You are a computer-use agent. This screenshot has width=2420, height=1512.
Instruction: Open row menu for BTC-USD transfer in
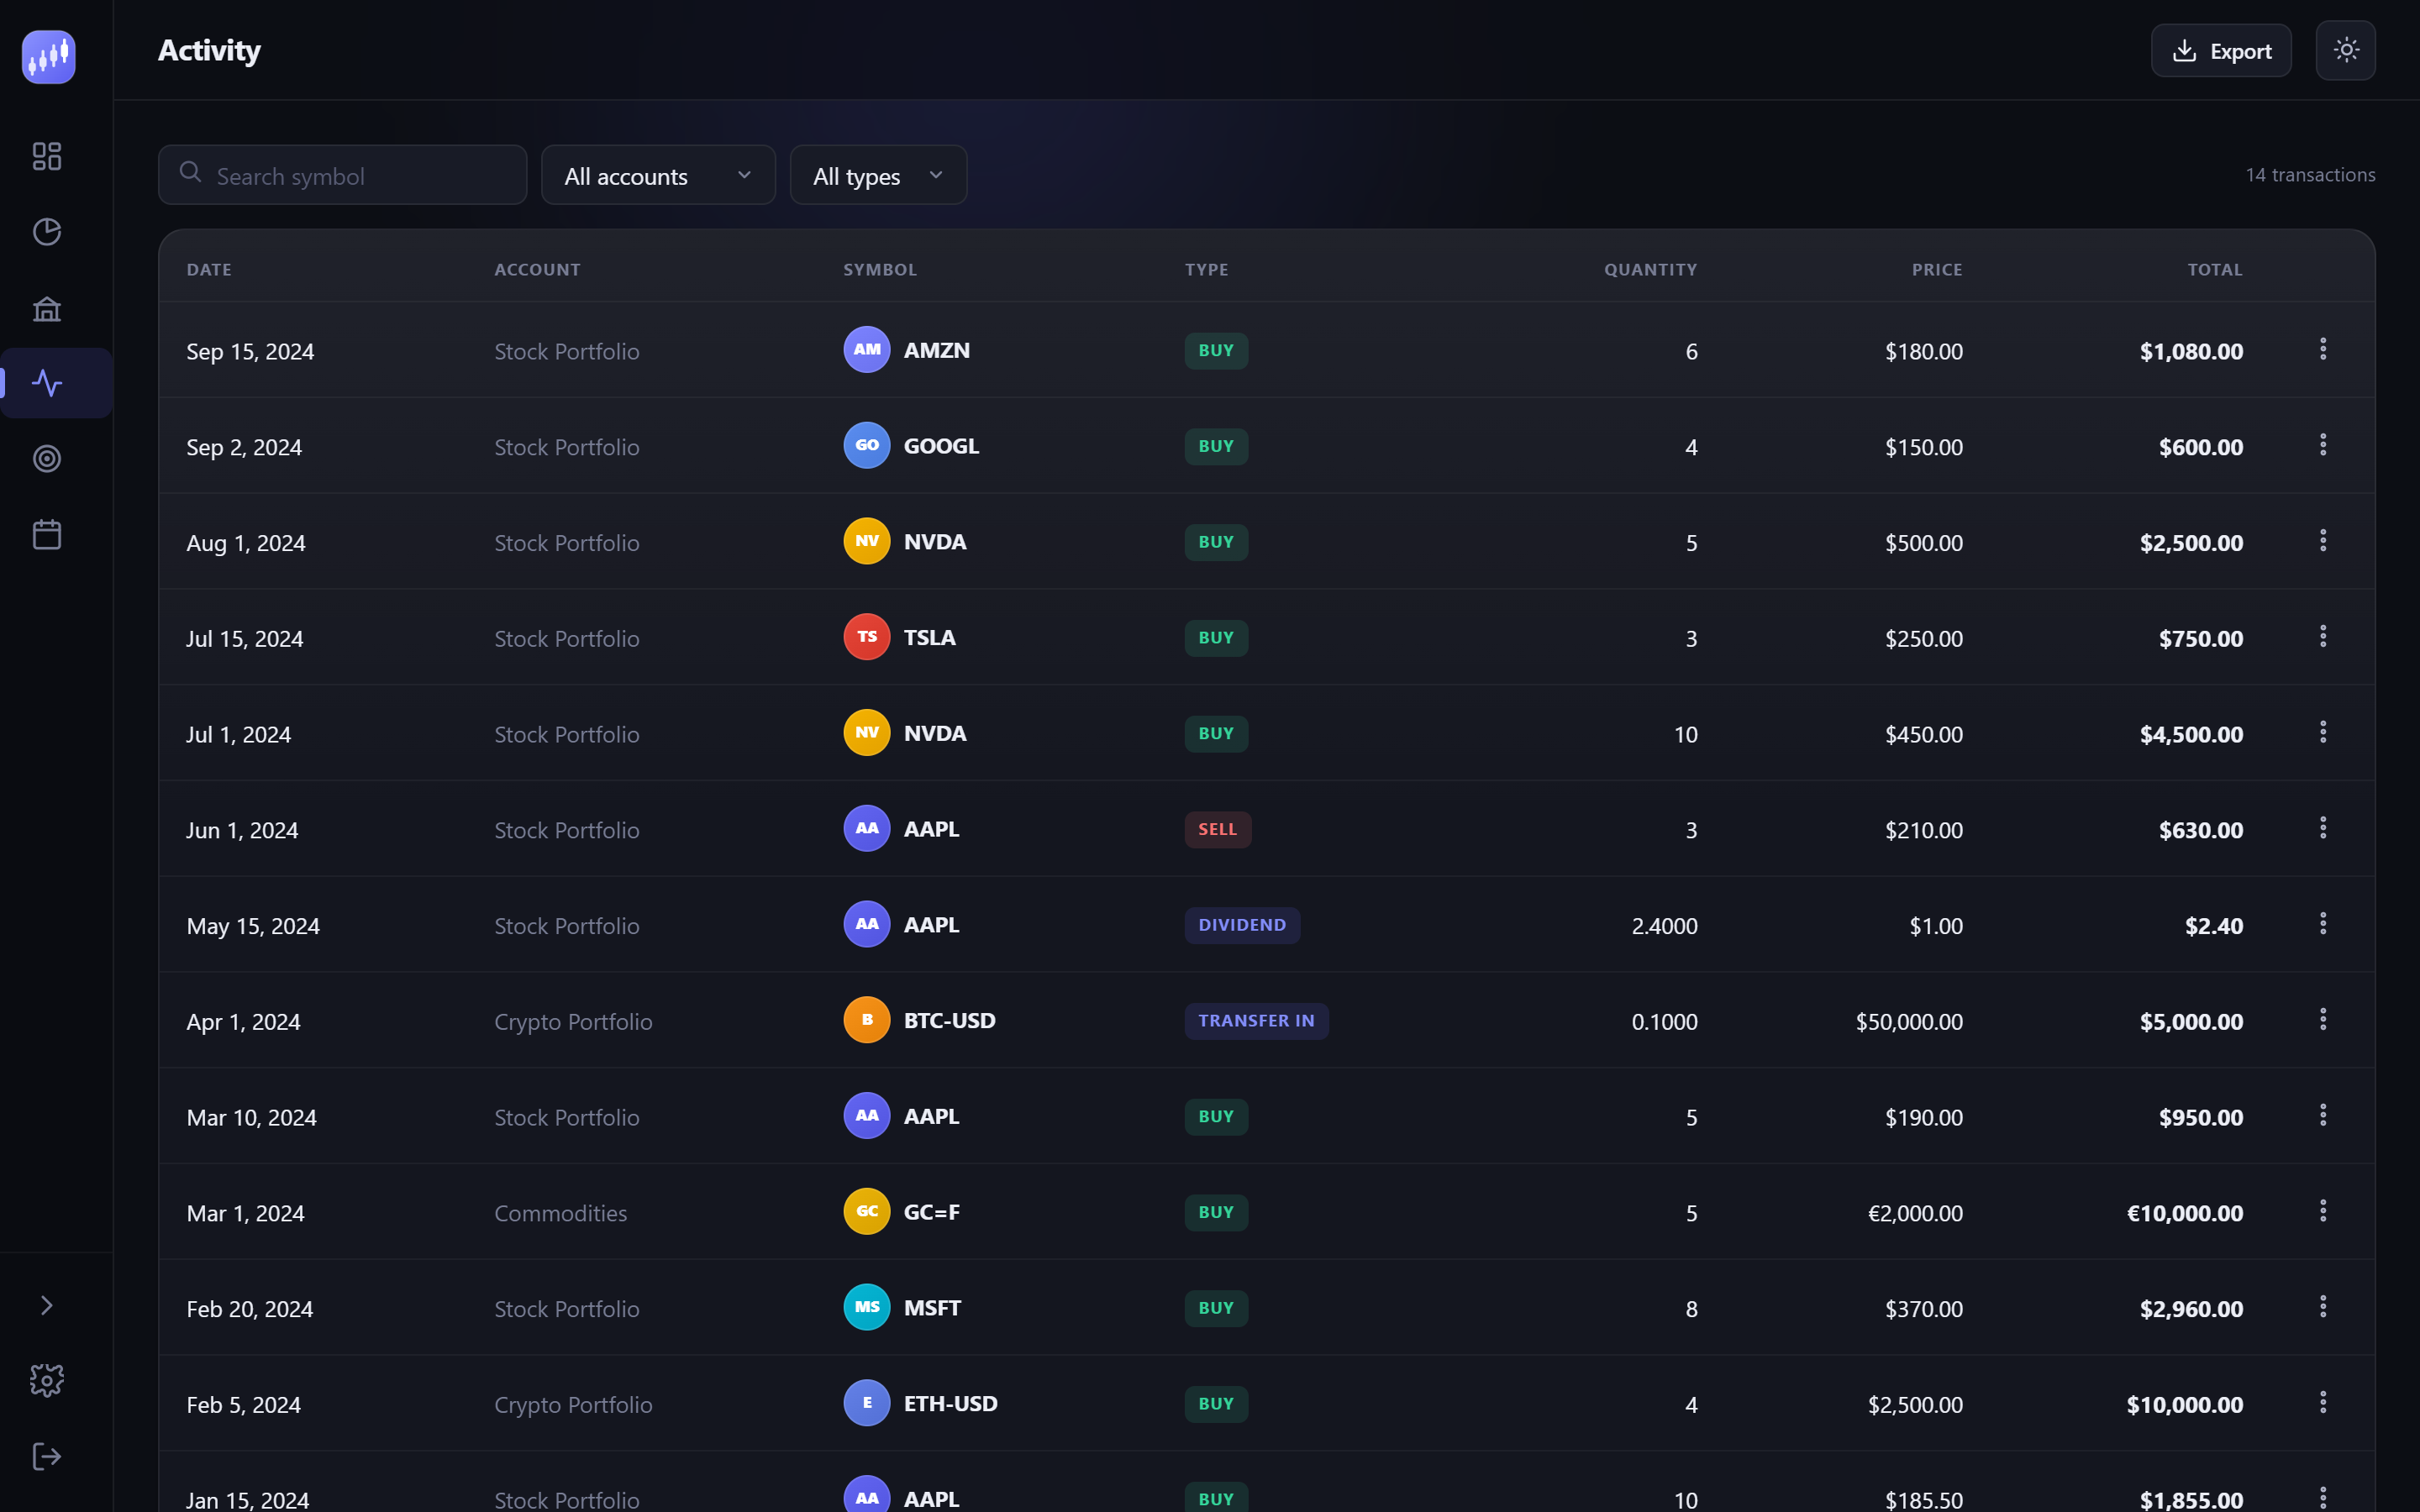tap(2322, 1020)
